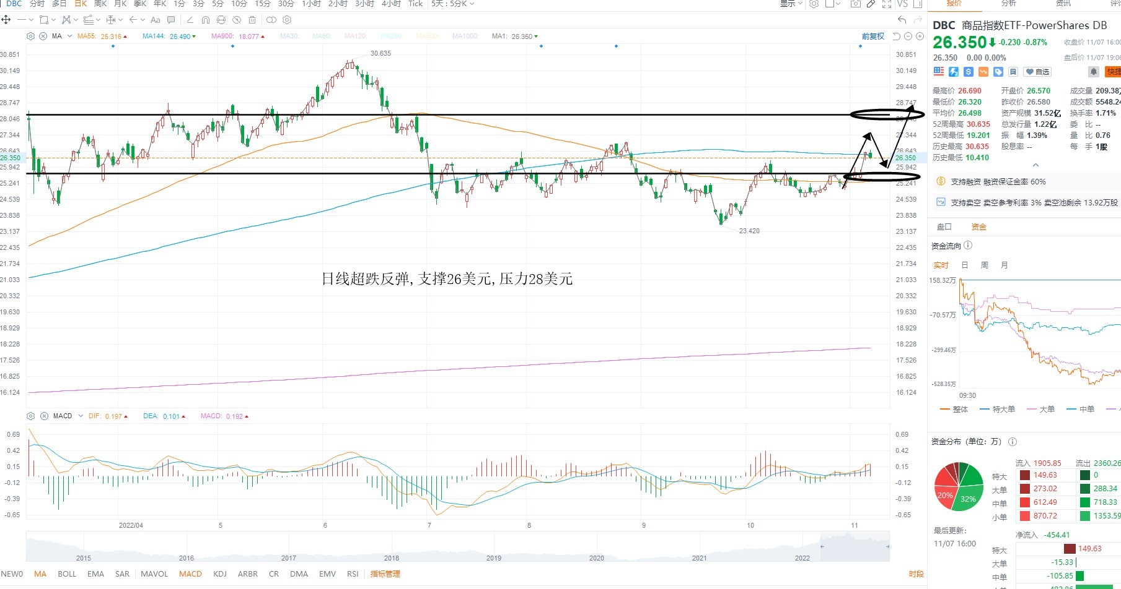Toggle the BOLL main chart indicator
The image size is (1121, 589).
click(x=67, y=574)
